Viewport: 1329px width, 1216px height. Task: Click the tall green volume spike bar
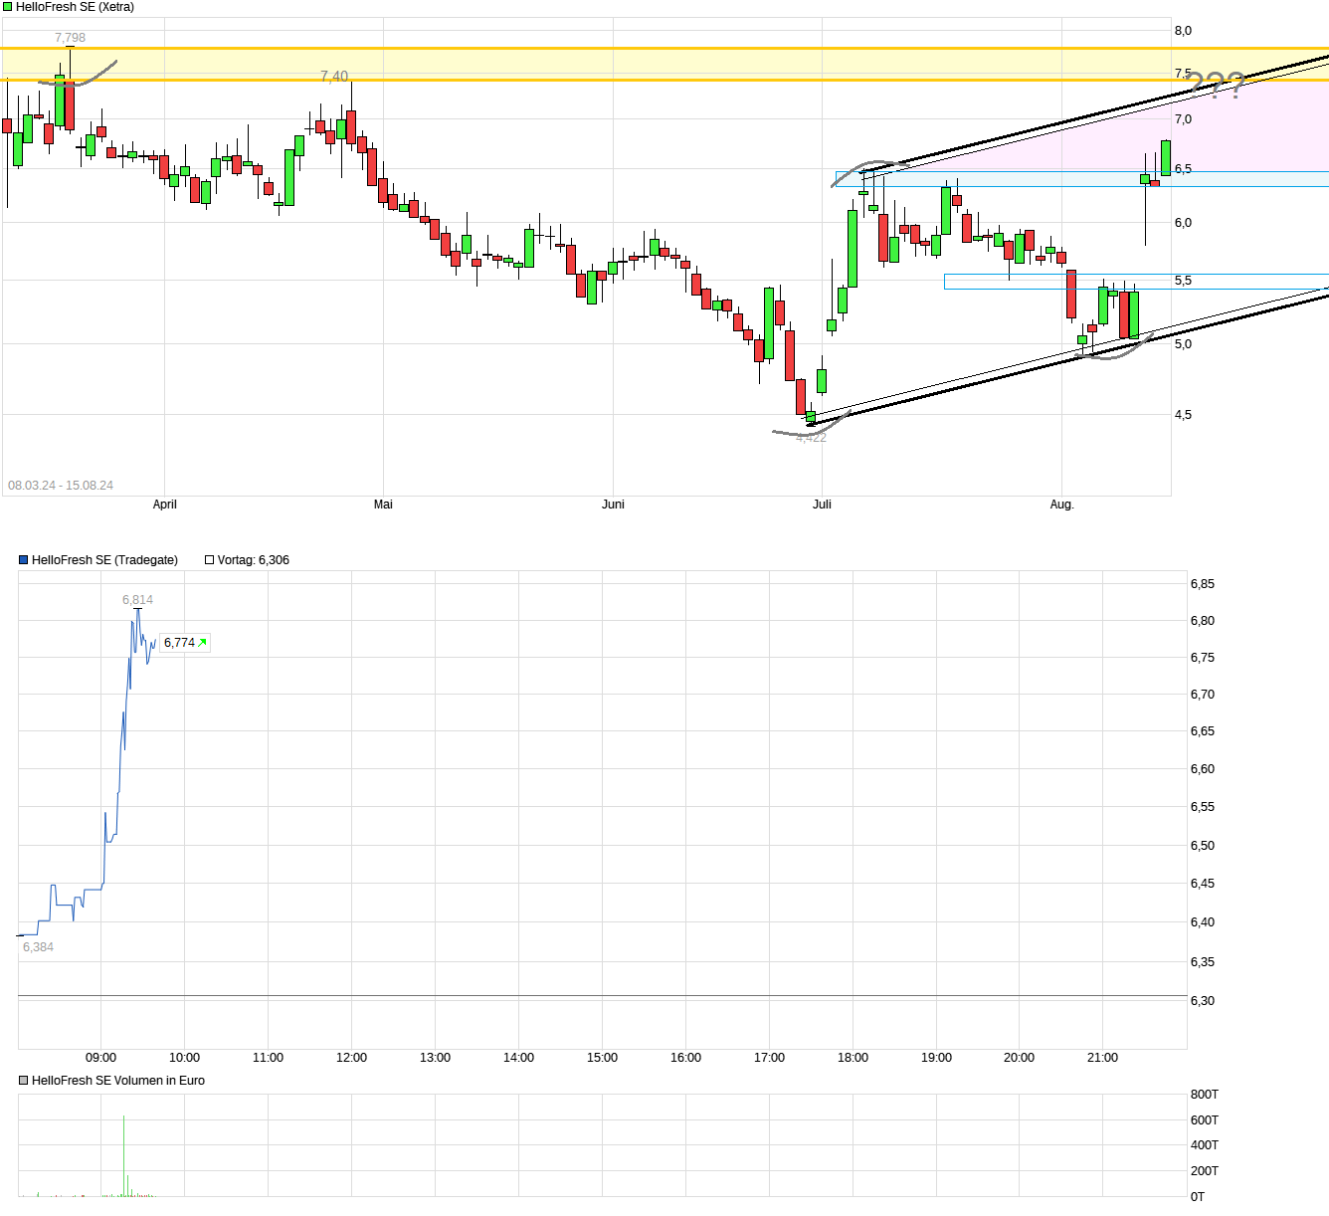(x=124, y=1154)
